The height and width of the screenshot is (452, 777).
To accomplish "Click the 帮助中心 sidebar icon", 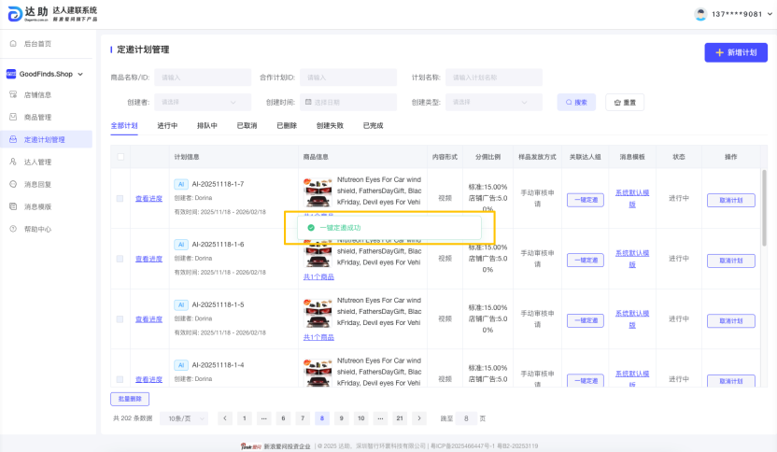I will click(13, 229).
